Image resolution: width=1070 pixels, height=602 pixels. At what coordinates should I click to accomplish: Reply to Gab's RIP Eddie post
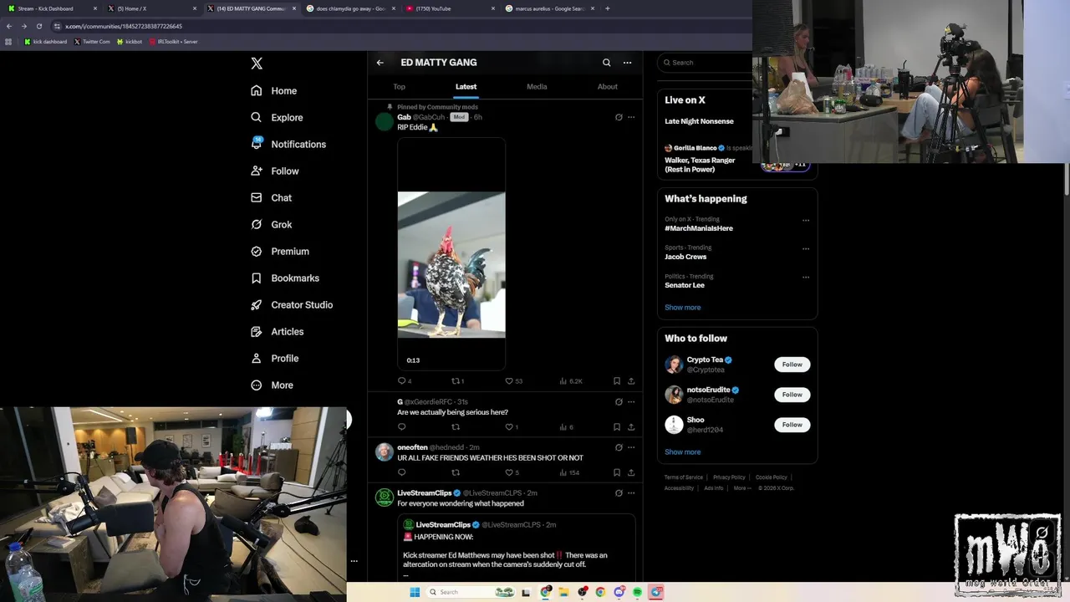click(404, 381)
